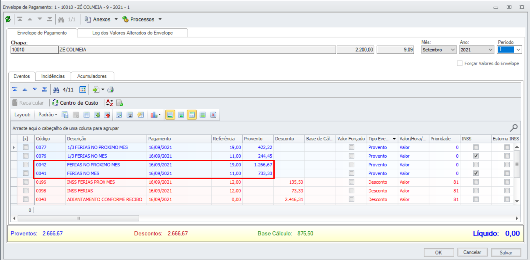This screenshot has height=260, width=530.
Task: Go to next record in top toolbar
Action: click(40, 19)
